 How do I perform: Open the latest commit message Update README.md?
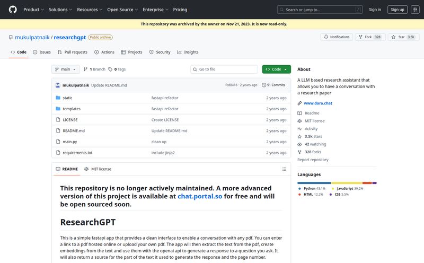point(109,85)
